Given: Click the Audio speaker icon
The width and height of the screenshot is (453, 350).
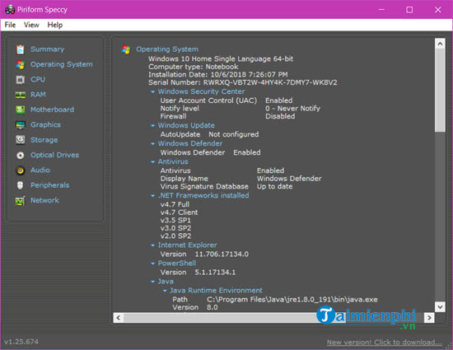Looking at the screenshot, I should 21,170.
